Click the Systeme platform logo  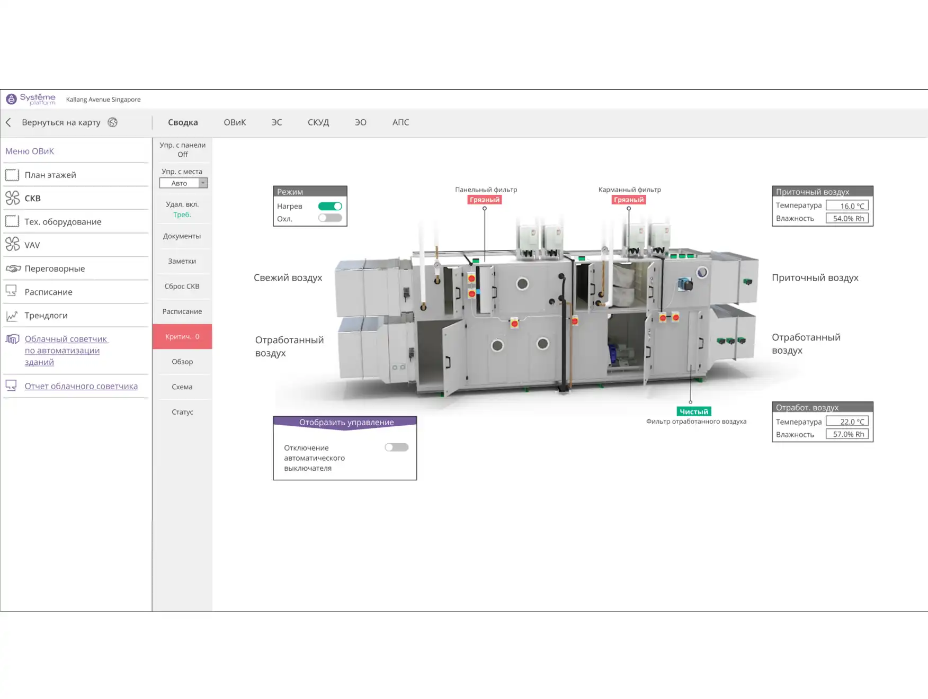(31, 99)
